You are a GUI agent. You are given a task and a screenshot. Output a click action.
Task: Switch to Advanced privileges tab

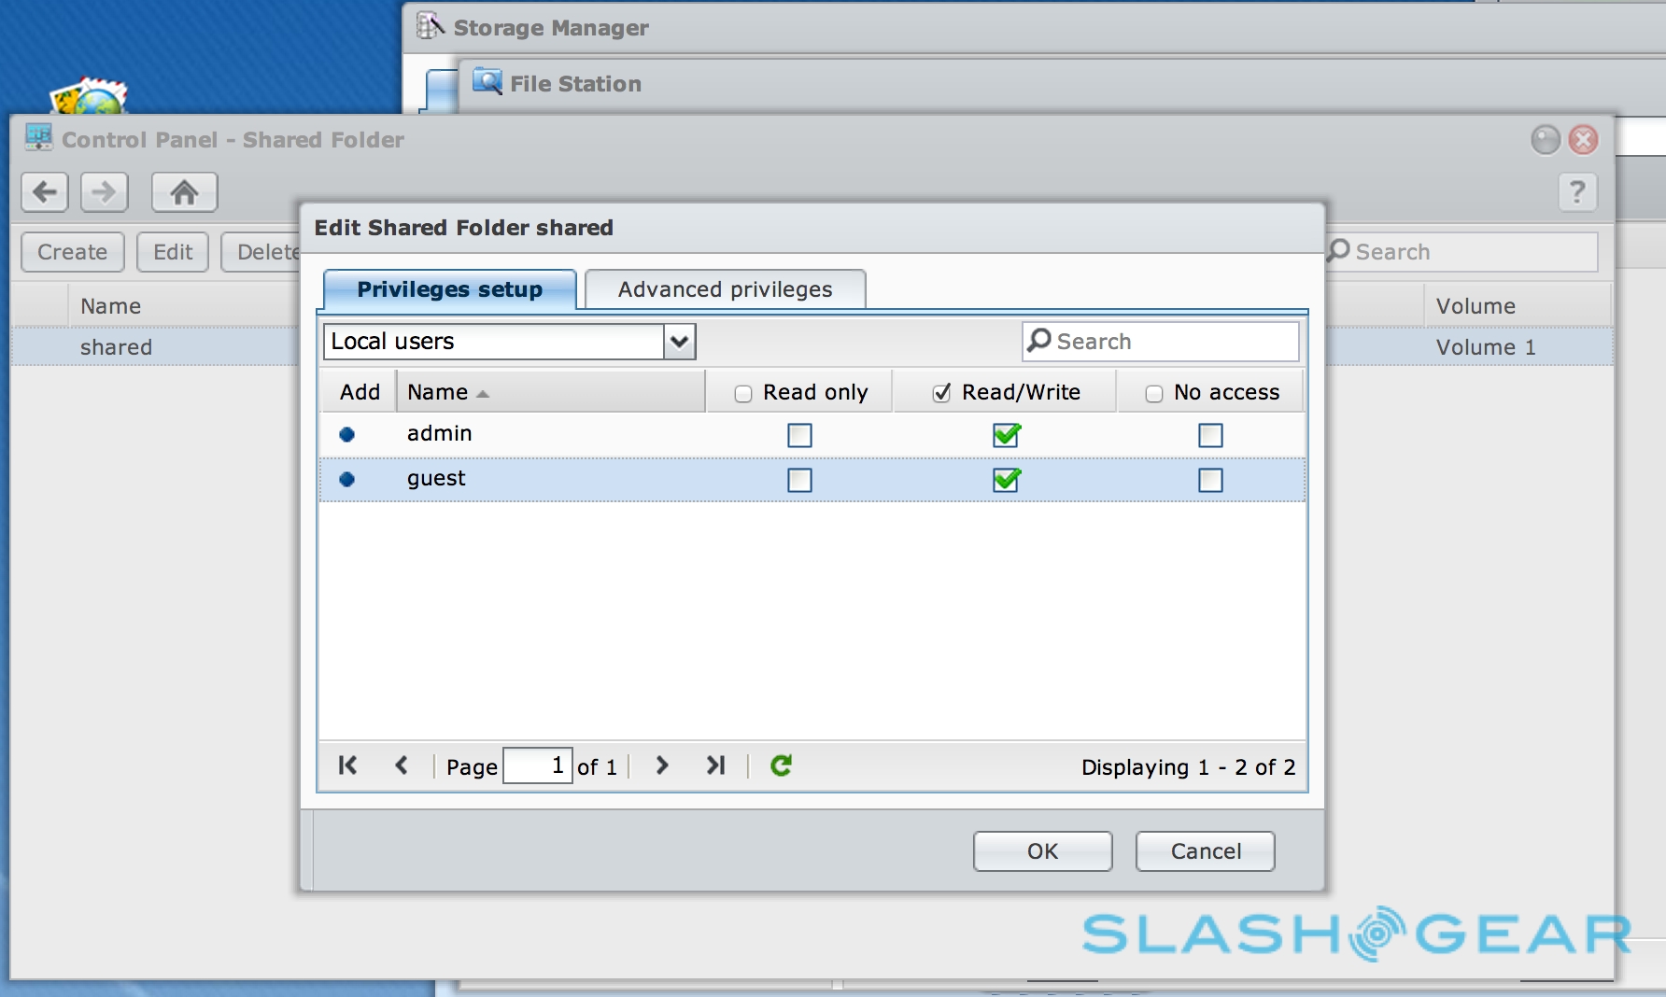click(x=726, y=289)
